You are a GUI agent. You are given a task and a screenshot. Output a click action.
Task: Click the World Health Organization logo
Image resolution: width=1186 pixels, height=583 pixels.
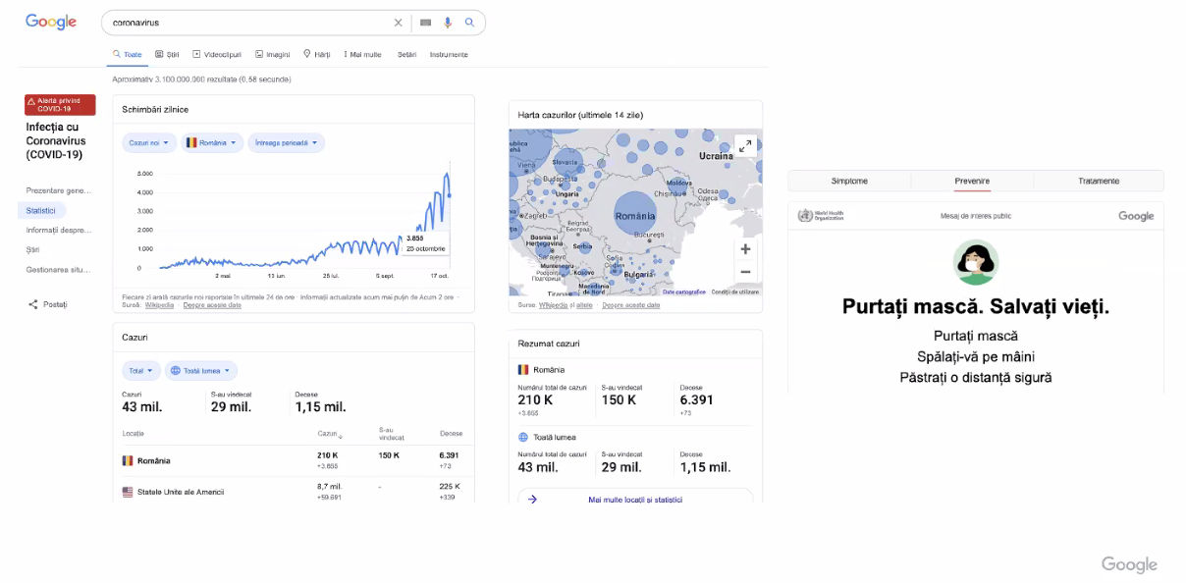(x=822, y=216)
